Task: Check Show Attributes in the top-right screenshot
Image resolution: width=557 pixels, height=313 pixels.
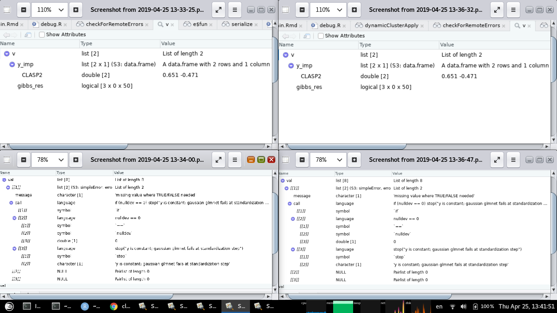Action: 320,36
